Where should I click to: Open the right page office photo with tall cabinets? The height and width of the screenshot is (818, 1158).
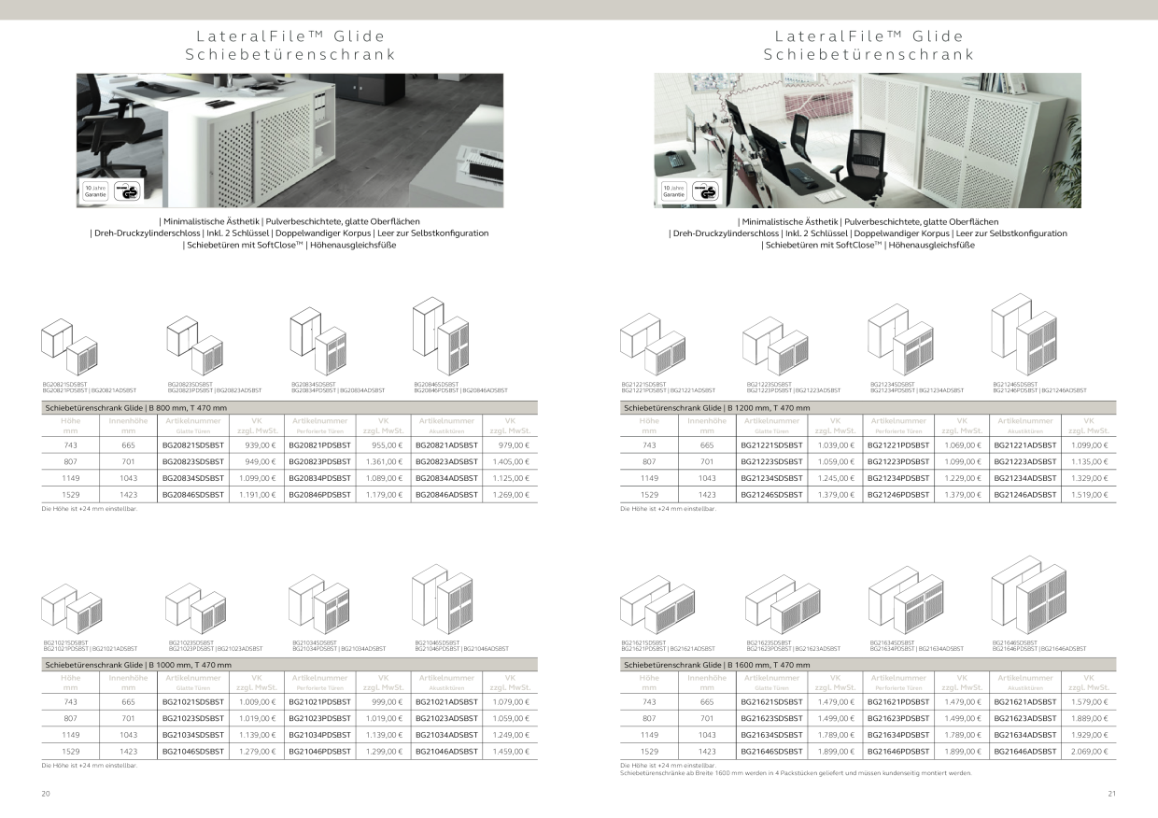868,140
